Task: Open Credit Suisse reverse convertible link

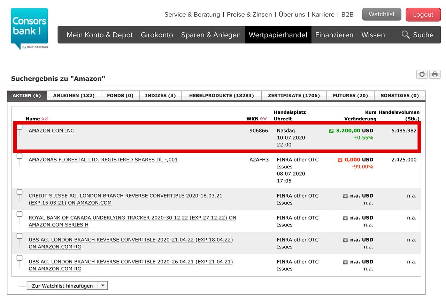Action: click(125, 199)
